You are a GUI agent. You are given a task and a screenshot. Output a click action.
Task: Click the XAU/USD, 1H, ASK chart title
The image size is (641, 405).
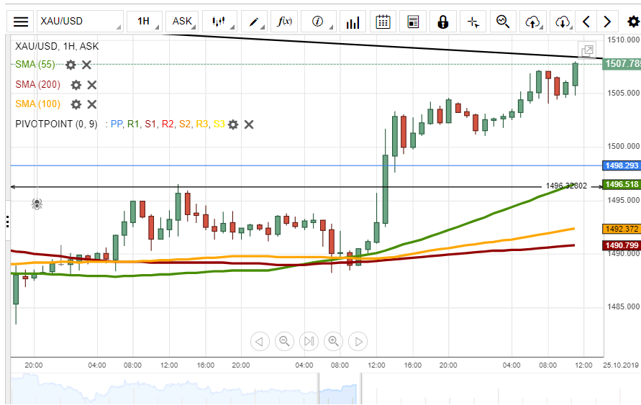[57, 46]
